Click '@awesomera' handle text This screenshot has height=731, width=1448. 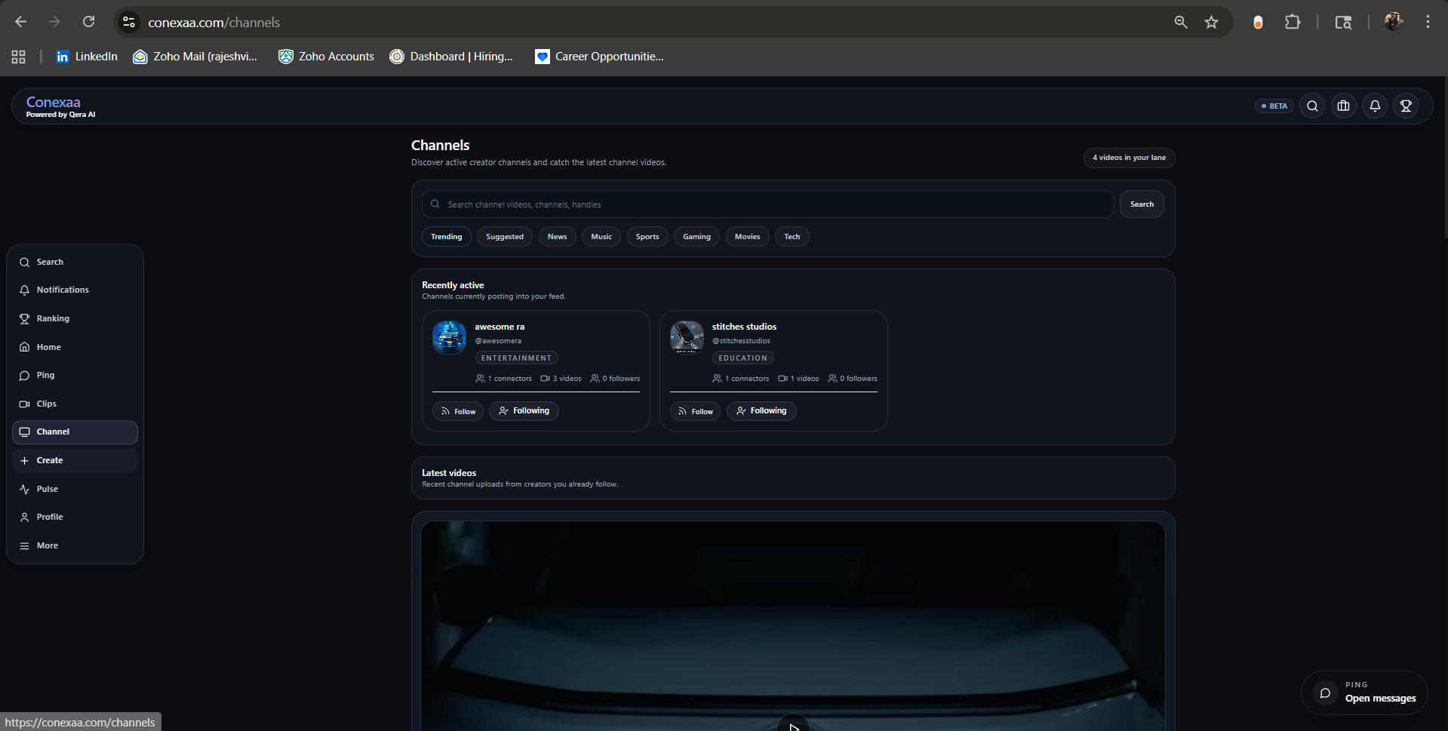coord(498,341)
